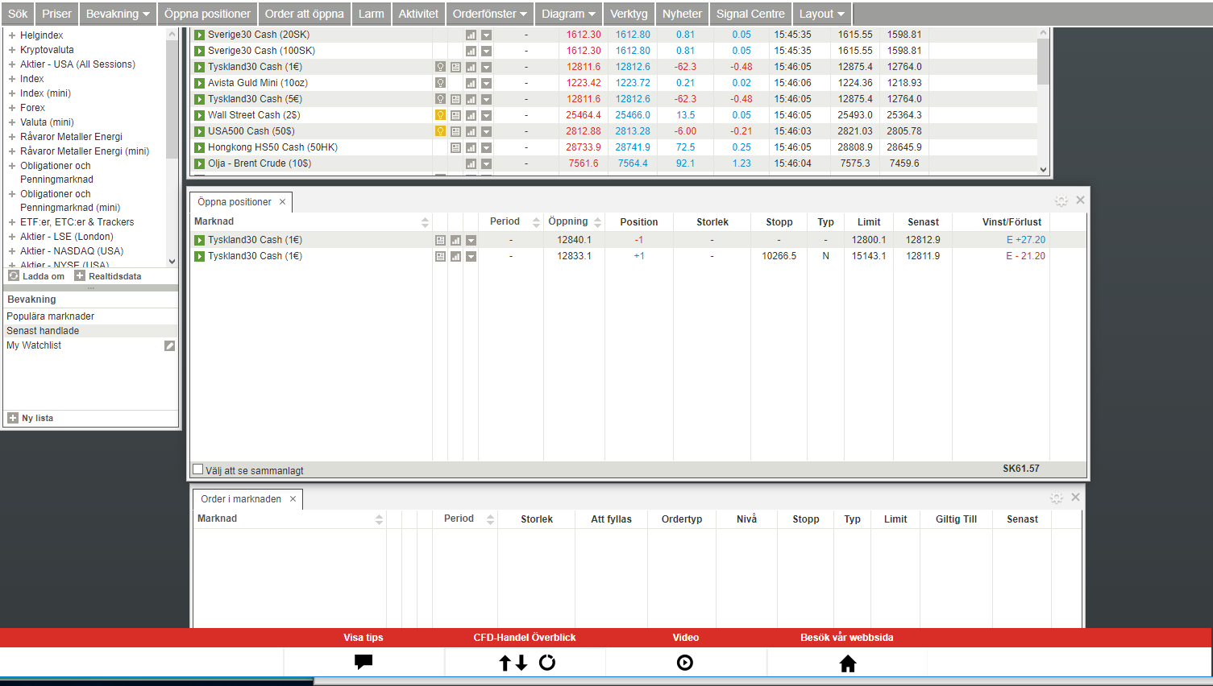Click buy price 1223.72 for Avista Guld Mini
Image resolution: width=1213 pixels, height=686 pixels.
pos(633,83)
